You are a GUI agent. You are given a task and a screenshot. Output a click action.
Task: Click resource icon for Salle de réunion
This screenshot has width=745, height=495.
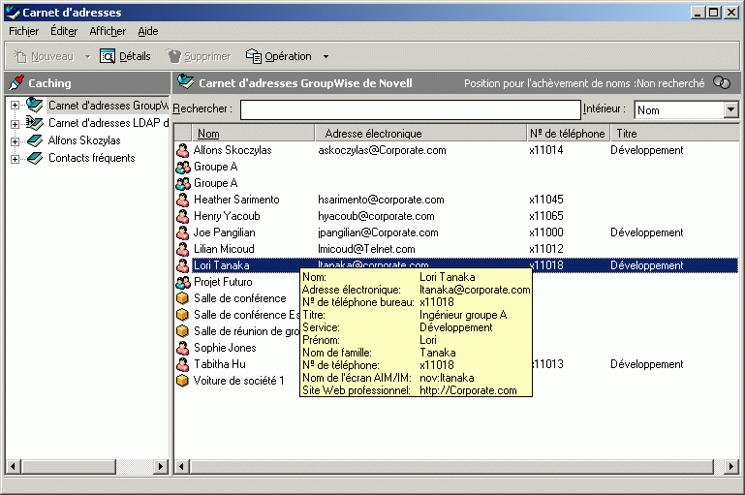(x=182, y=331)
